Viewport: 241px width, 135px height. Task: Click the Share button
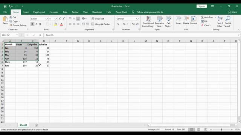click(x=233, y=12)
